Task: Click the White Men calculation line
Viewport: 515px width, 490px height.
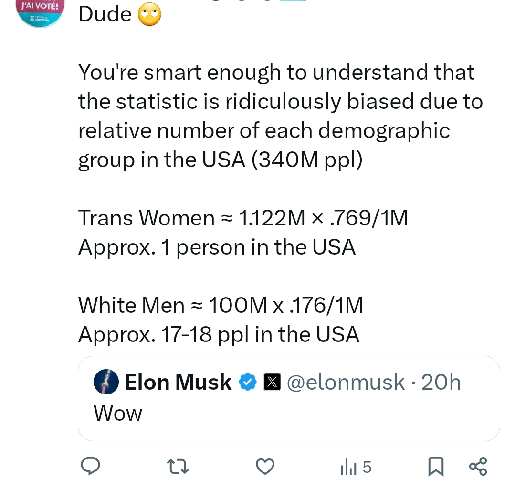Action: 221,305
